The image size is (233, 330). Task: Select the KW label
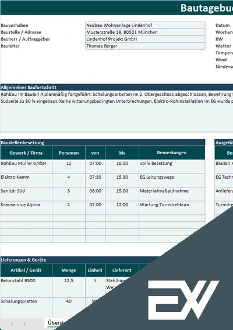coord(219,39)
